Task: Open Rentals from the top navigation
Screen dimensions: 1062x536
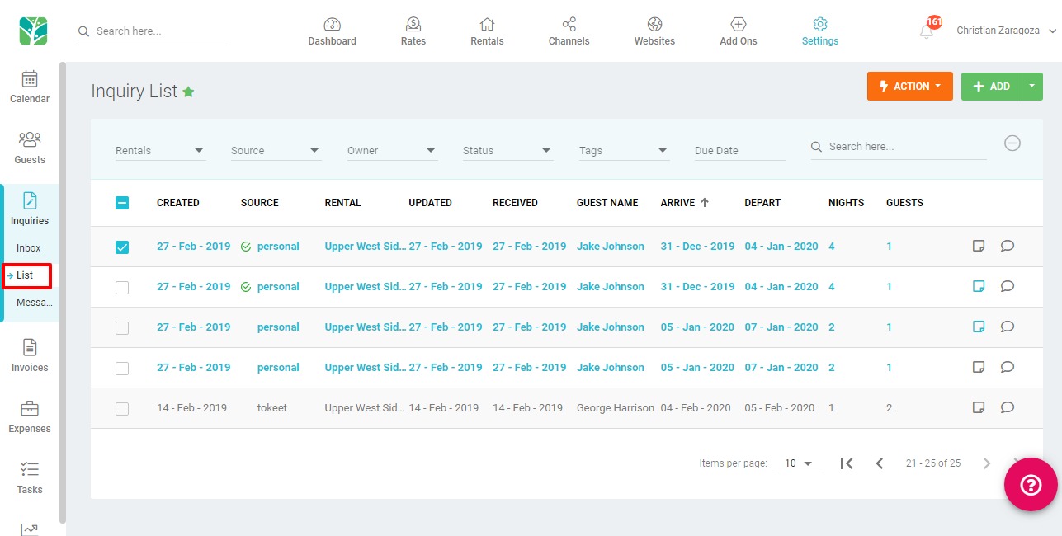Action: point(487,32)
